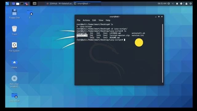This screenshot has width=197, height=111.
Task: Open the Trash desktop icon
Action: click(14, 30)
